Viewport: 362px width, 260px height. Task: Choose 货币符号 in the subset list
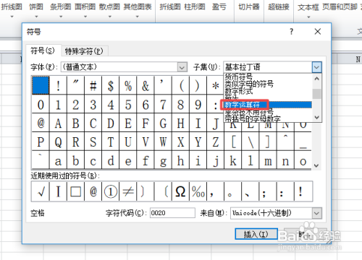tap(238, 77)
